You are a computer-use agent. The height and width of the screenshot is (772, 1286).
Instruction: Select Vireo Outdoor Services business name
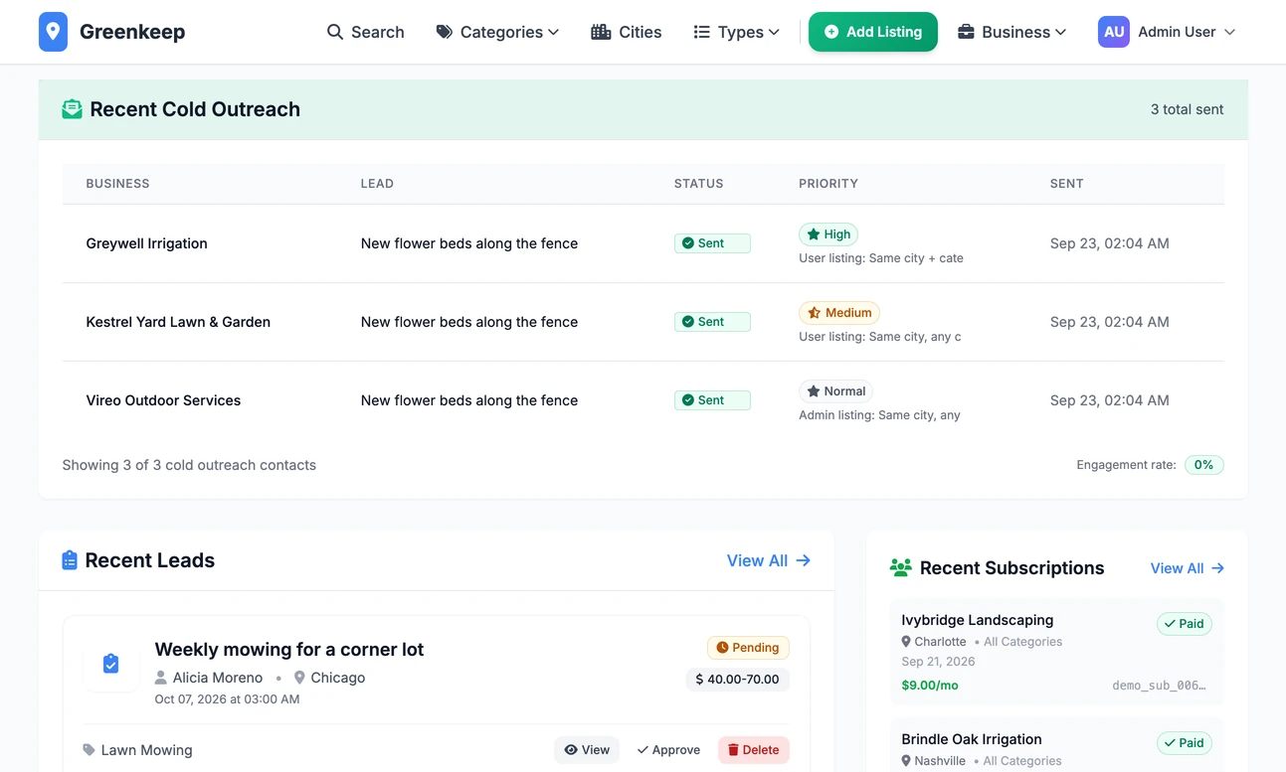click(x=163, y=400)
